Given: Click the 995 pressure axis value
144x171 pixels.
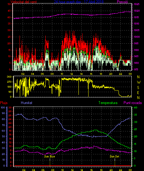Looking at the screenshot, I should pos(136,43).
